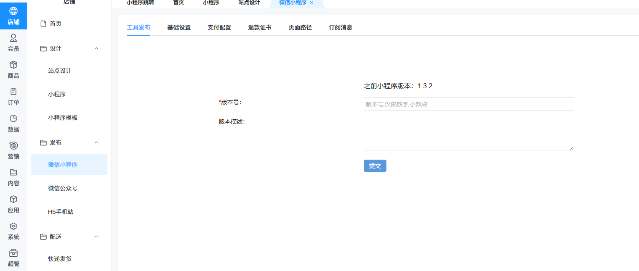Collapse the 设计 group chevron
Viewport: 639px width, 271px height.
(x=96, y=49)
